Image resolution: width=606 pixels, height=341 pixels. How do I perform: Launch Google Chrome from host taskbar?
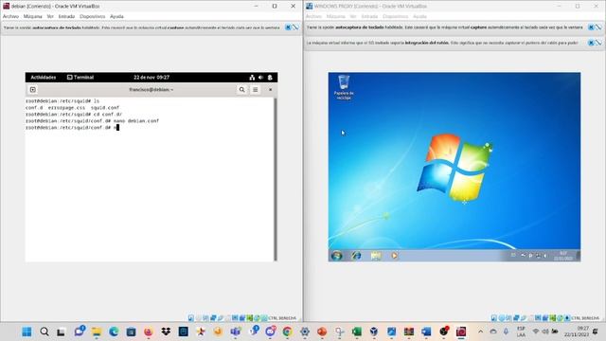tap(287, 332)
